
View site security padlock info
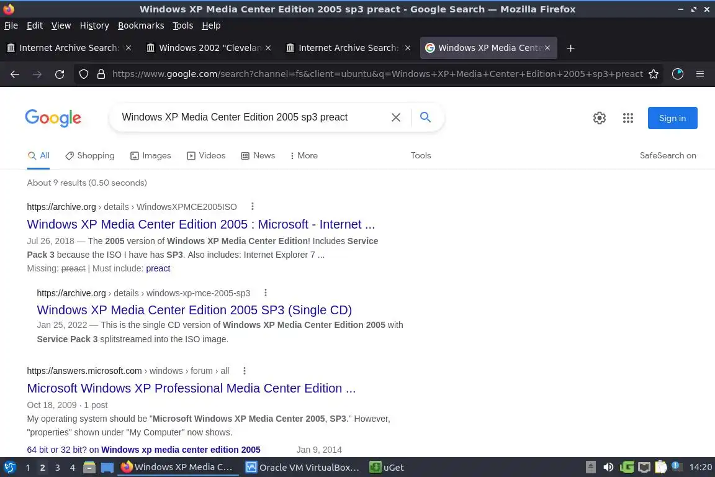pyautogui.click(x=101, y=74)
